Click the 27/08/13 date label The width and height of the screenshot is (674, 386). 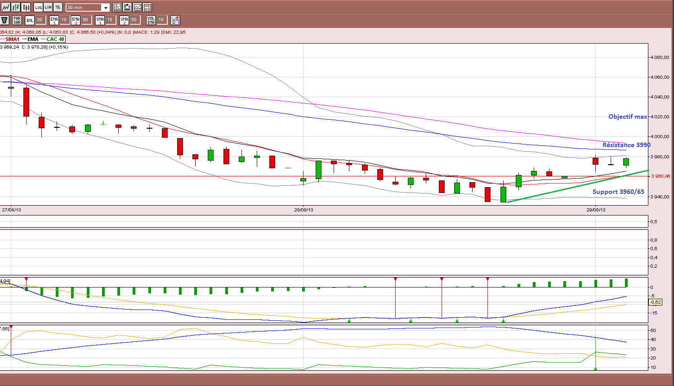tap(11, 210)
